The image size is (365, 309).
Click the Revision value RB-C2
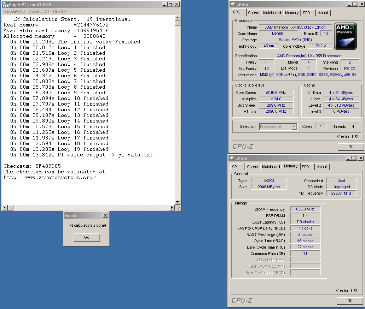[x=350, y=69]
